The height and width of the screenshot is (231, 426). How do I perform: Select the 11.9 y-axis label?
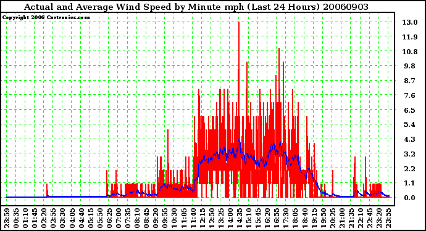[410, 37]
